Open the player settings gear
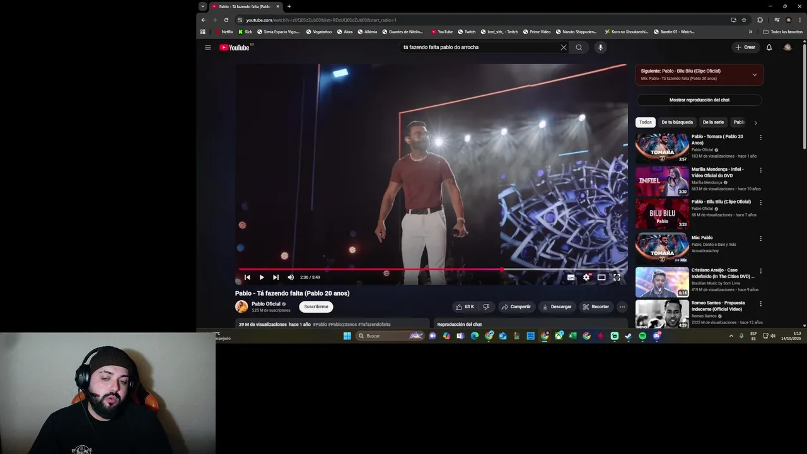This screenshot has height=454, width=807. [586, 277]
